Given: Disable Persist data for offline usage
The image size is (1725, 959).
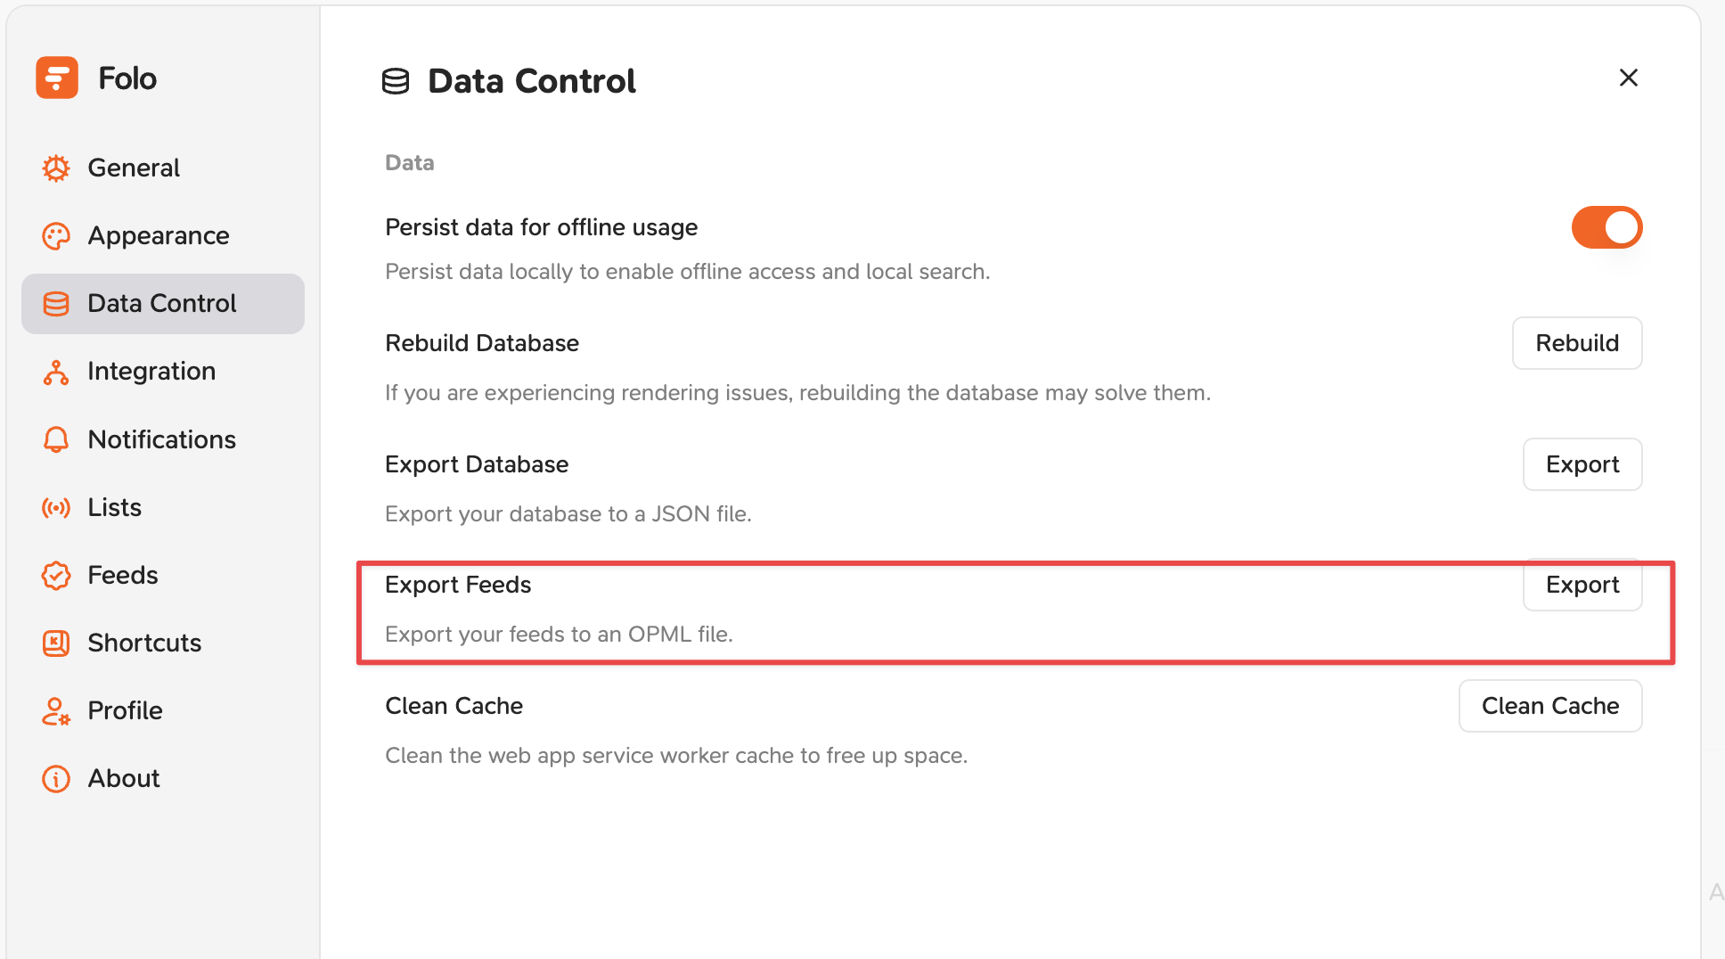Looking at the screenshot, I should click(x=1606, y=227).
